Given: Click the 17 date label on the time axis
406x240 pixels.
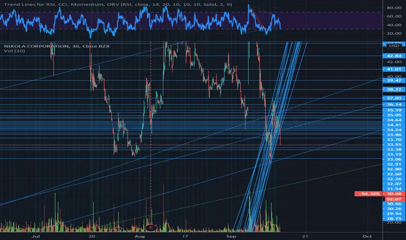Looking at the screenshot, I should click(185, 237).
